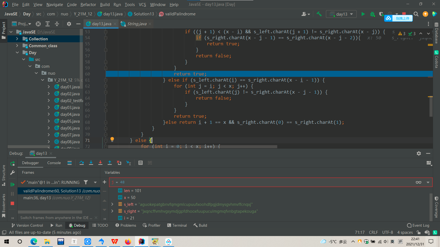
Task: Select the Debugger tab
Action: [30, 163]
